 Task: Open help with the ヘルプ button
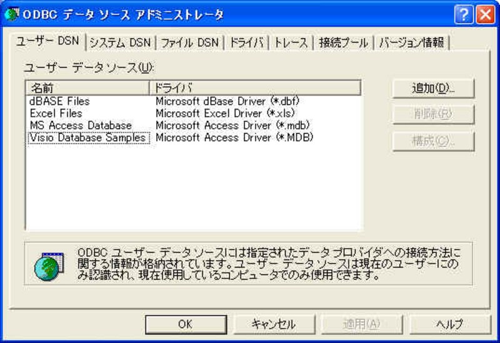coord(449,324)
